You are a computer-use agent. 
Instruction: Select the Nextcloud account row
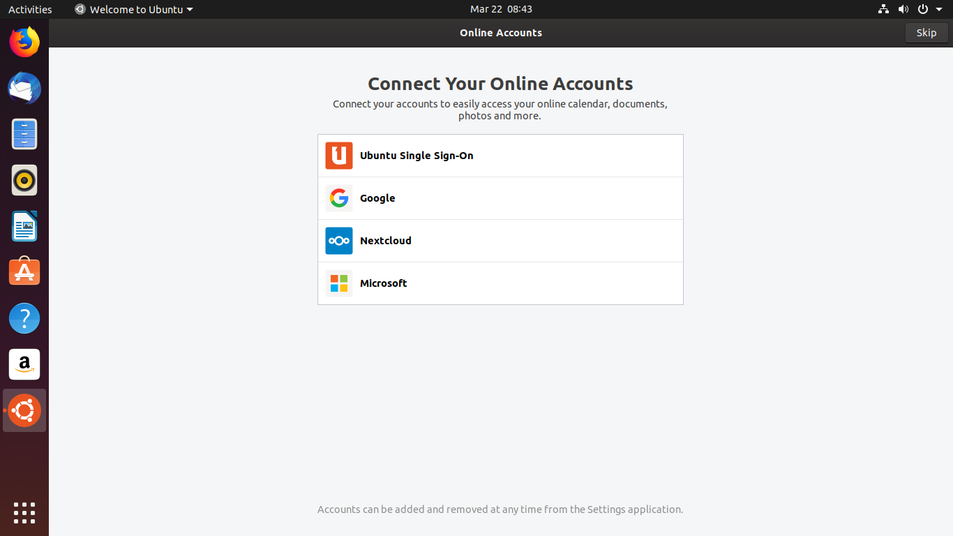click(x=500, y=241)
